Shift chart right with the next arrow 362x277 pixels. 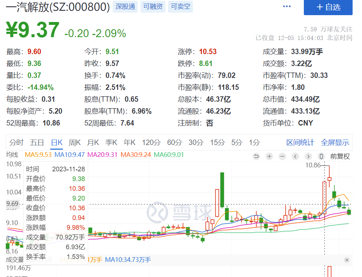point(308,157)
